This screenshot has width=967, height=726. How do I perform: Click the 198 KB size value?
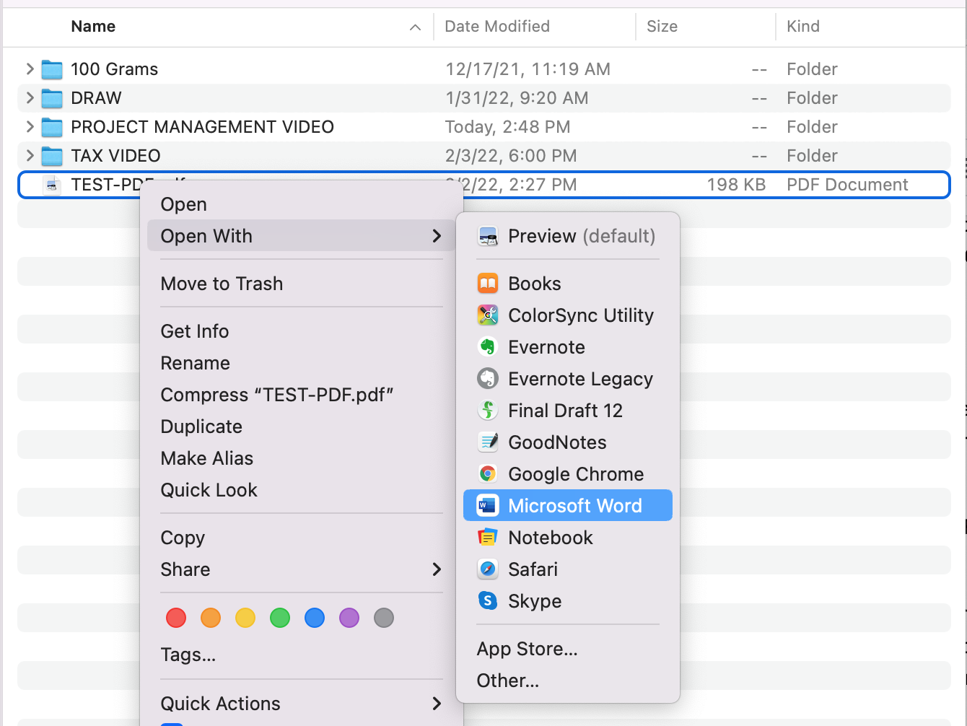[736, 185]
